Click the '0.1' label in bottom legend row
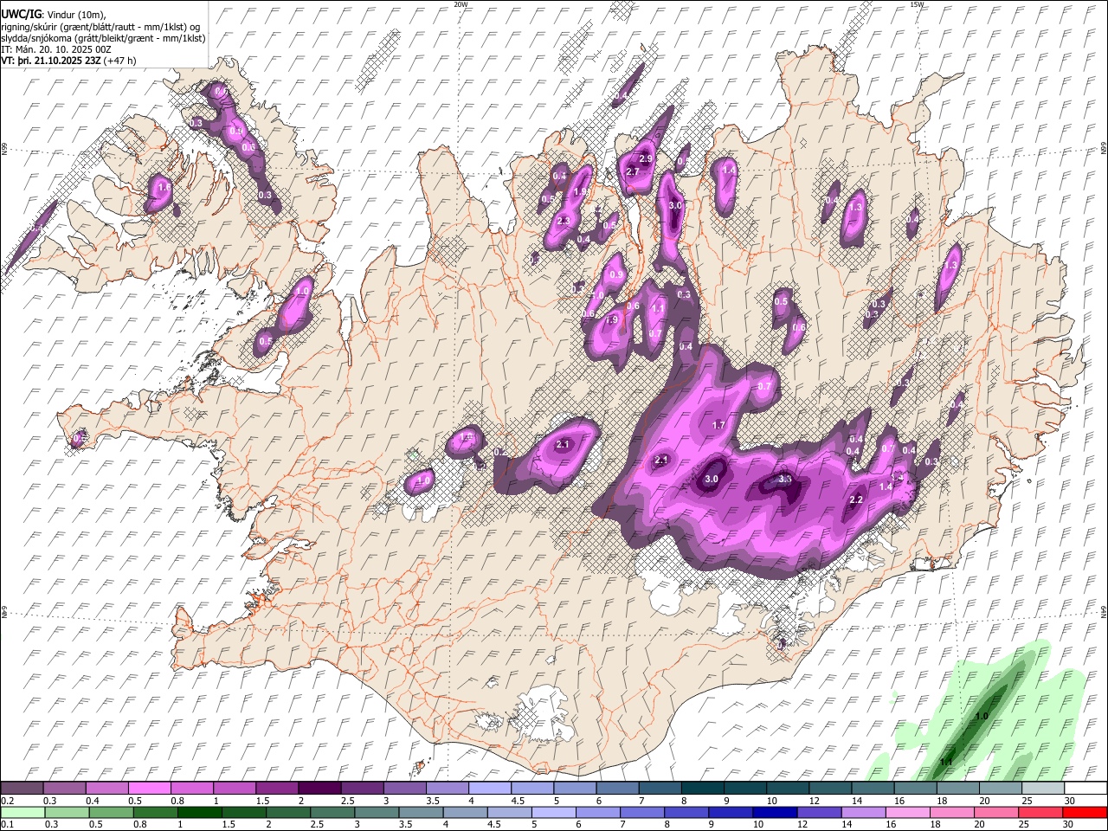This screenshot has width=1108, height=831. [7, 825]
